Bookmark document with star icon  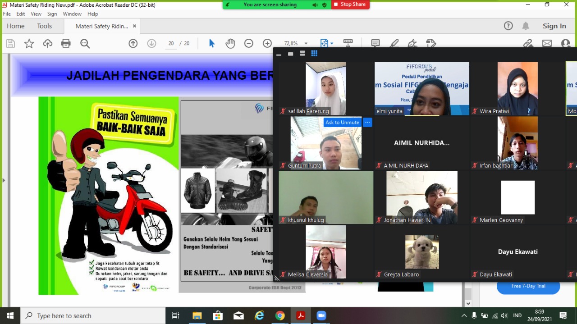point(29,43)
